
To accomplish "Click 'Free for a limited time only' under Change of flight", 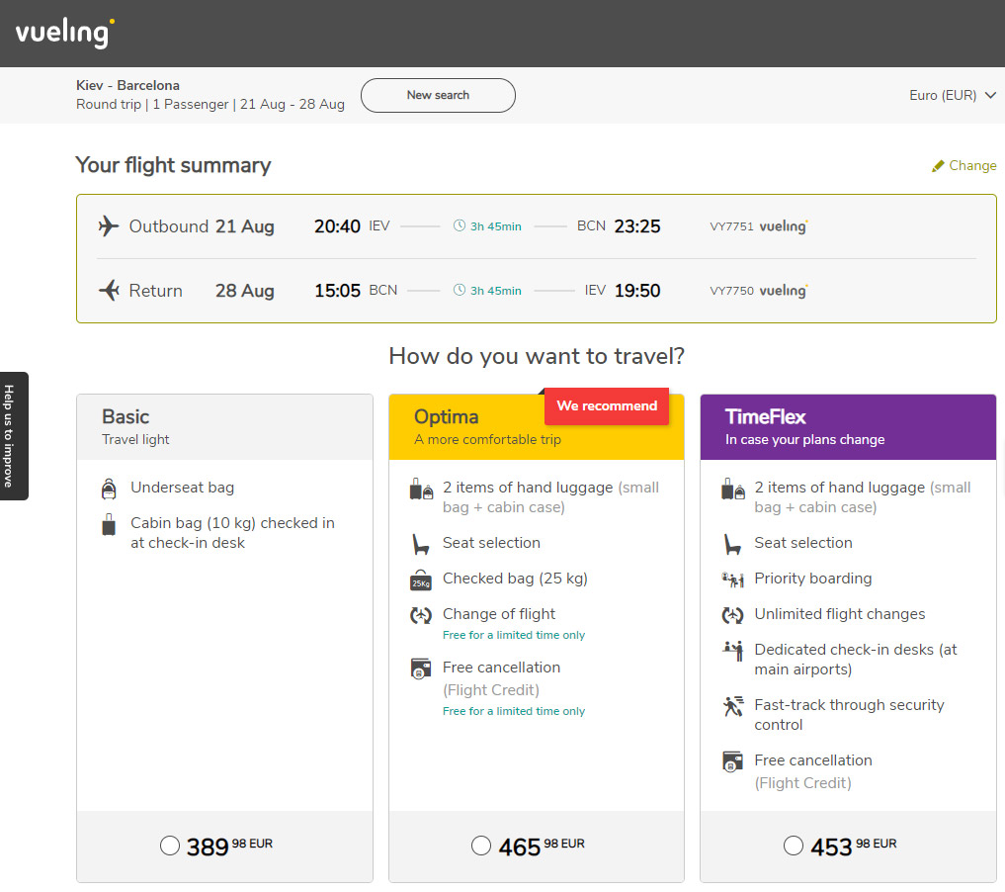I will point(514,635).
